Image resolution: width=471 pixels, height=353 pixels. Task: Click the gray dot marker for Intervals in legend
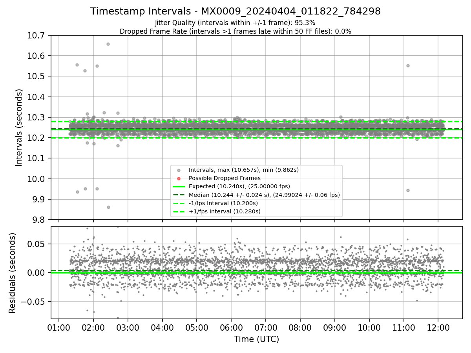coord(179,170)
